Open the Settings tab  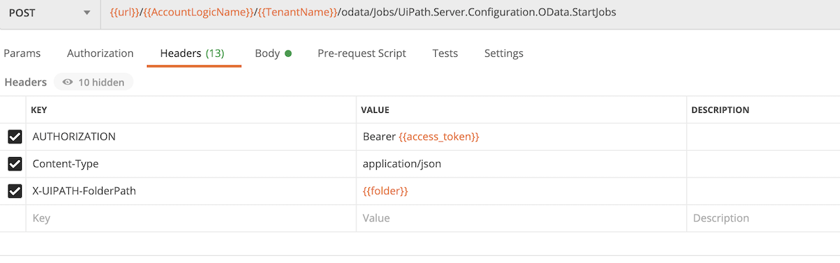pyautogui.click(x=503, y=53)
